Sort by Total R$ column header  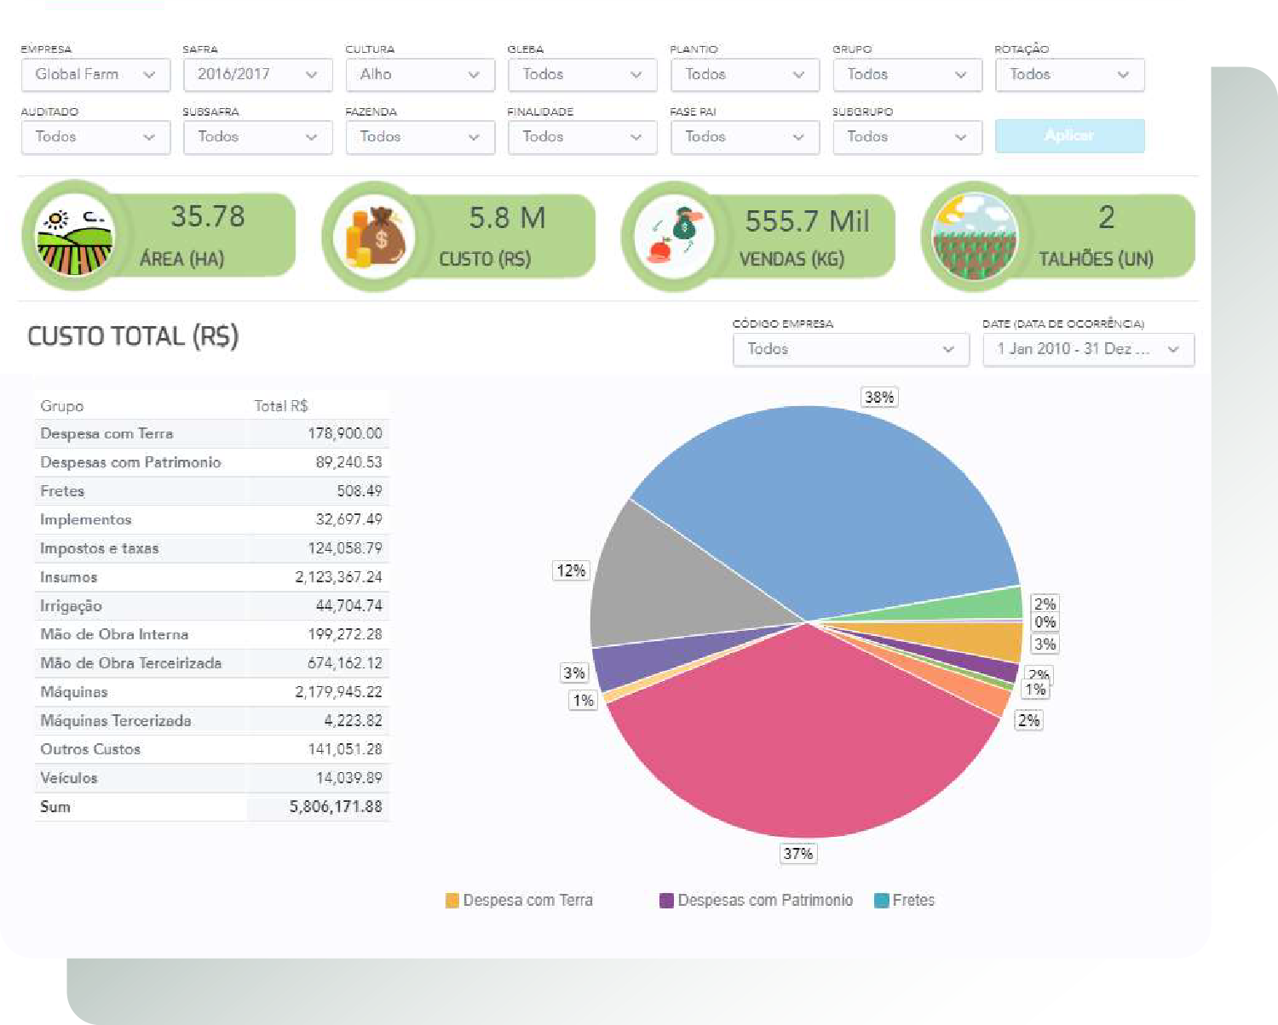(x=280, y=406)
